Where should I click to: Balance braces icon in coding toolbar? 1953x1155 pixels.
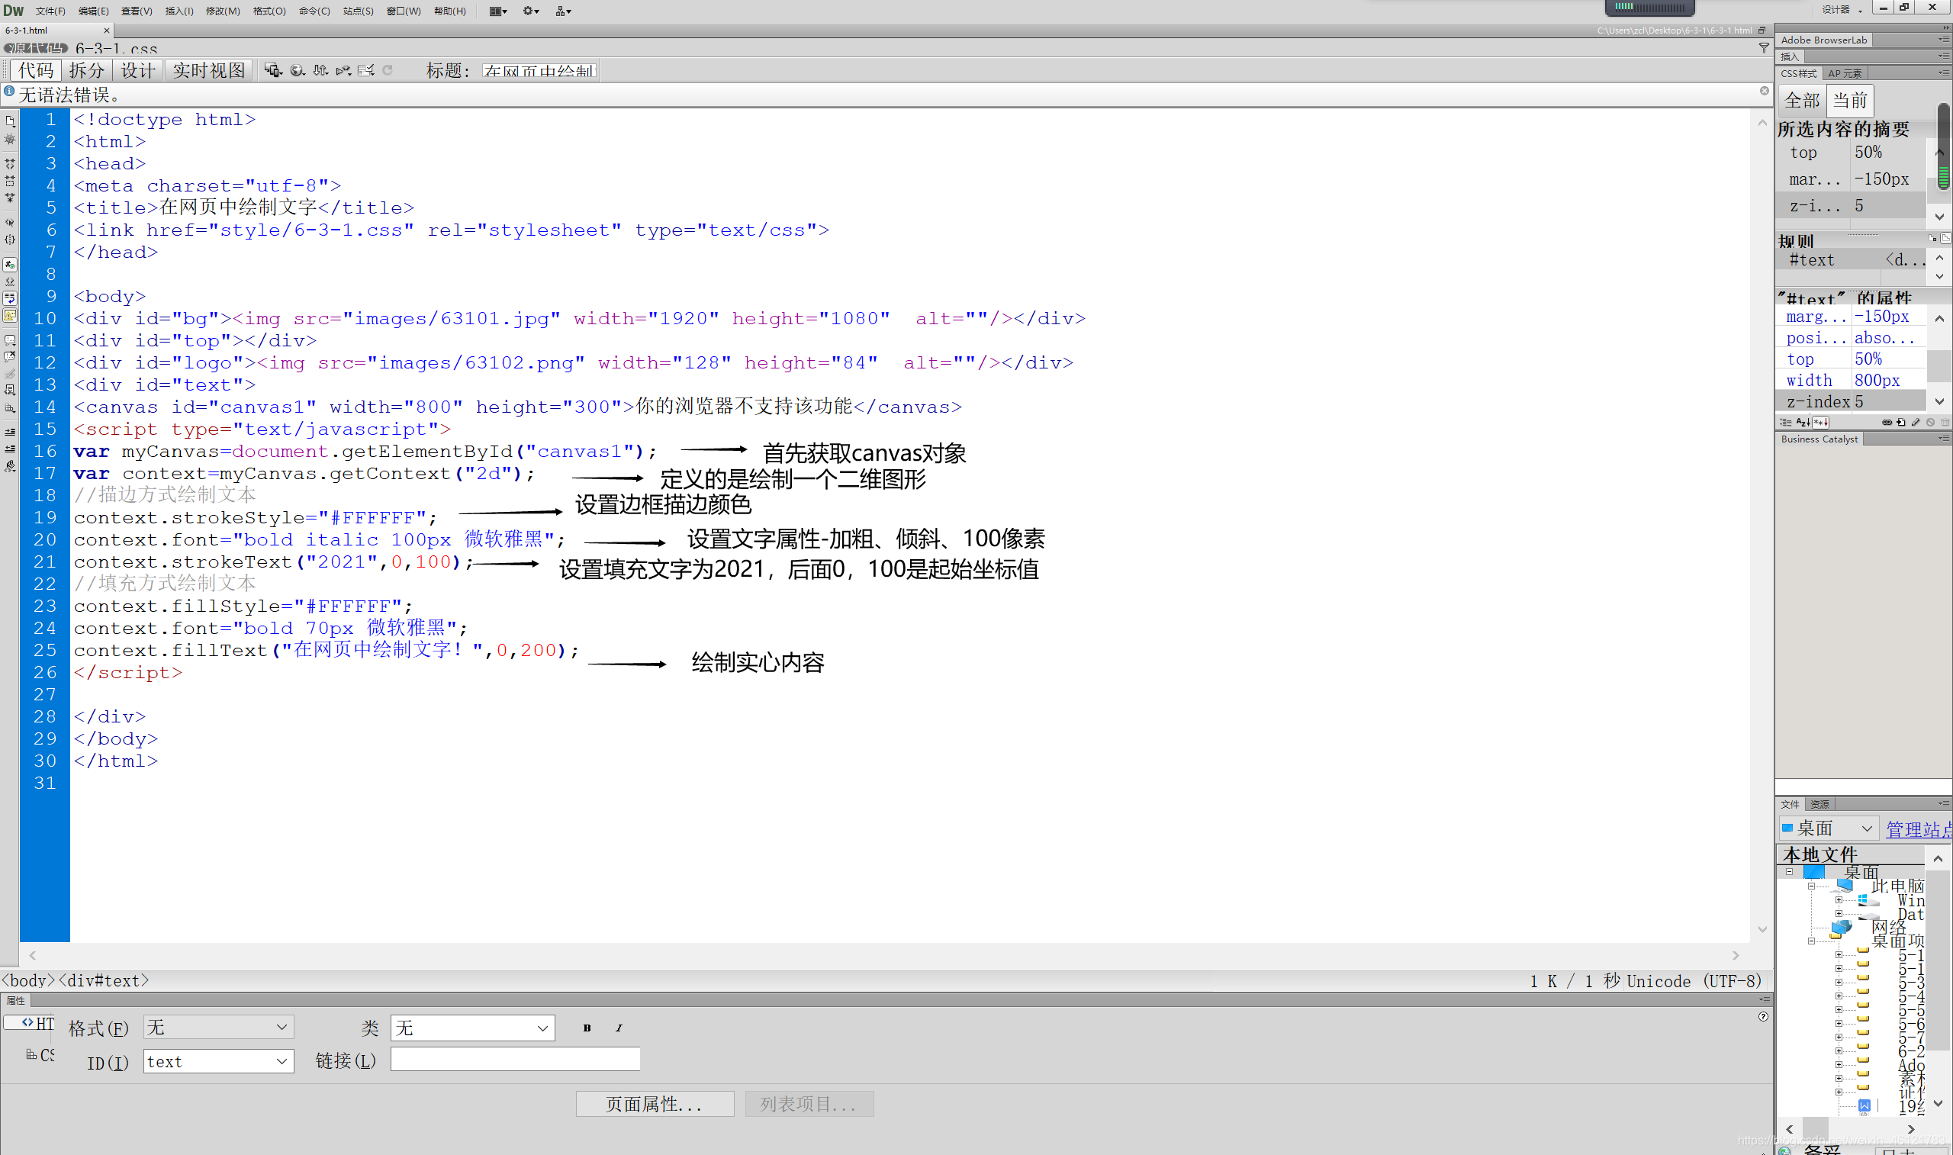coord(10,240)
